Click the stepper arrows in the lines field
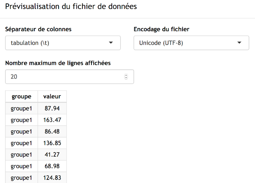Screen dimensions: 255x183 click(126, 77)
